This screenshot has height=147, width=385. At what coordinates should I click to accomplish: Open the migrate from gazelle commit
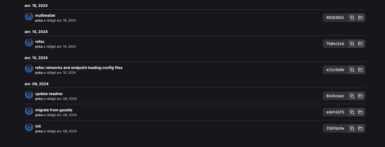click(54, 110)
